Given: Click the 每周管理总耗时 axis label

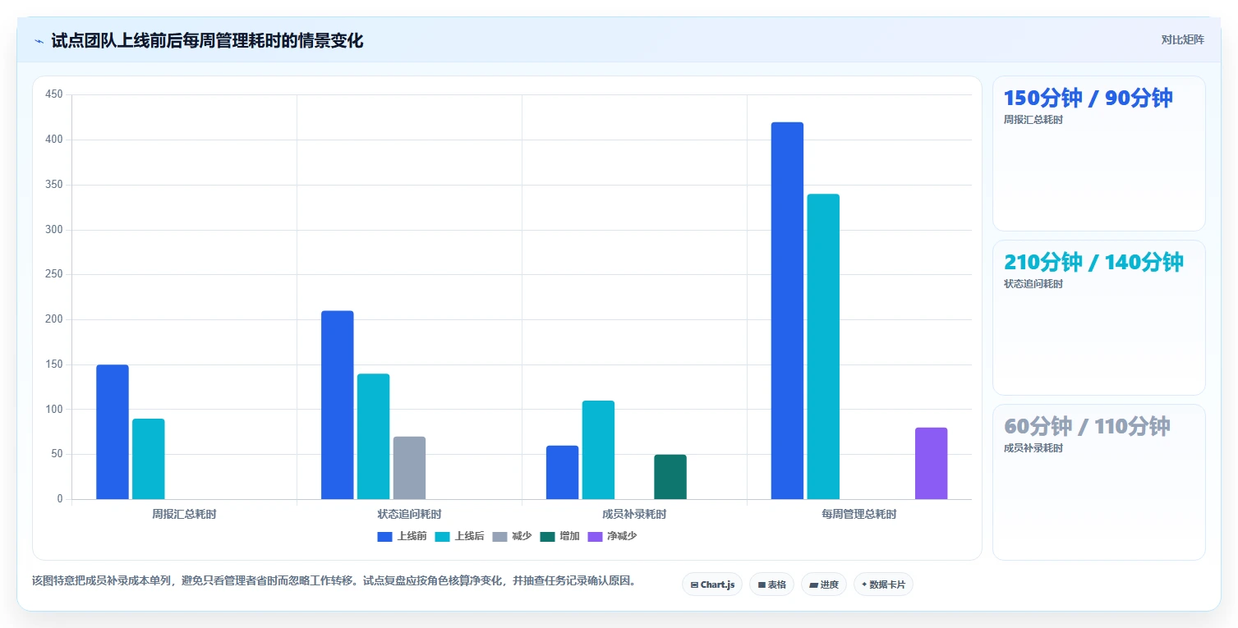Looking at the screenshot, I should tap(859, 515).
